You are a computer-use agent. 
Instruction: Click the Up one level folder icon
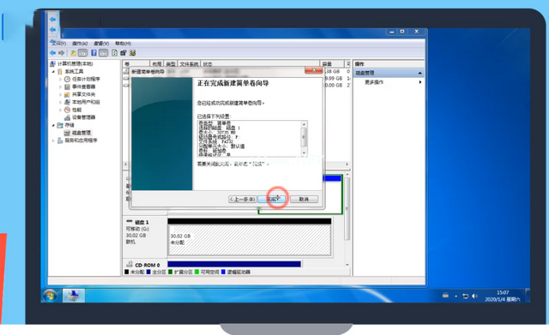[73, 53]
